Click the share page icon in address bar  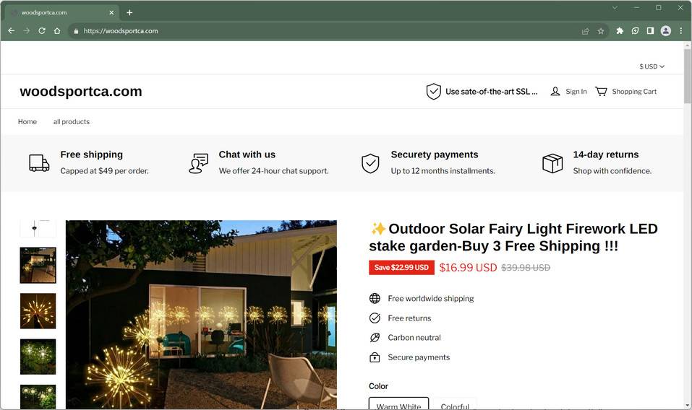pos(586,31)
